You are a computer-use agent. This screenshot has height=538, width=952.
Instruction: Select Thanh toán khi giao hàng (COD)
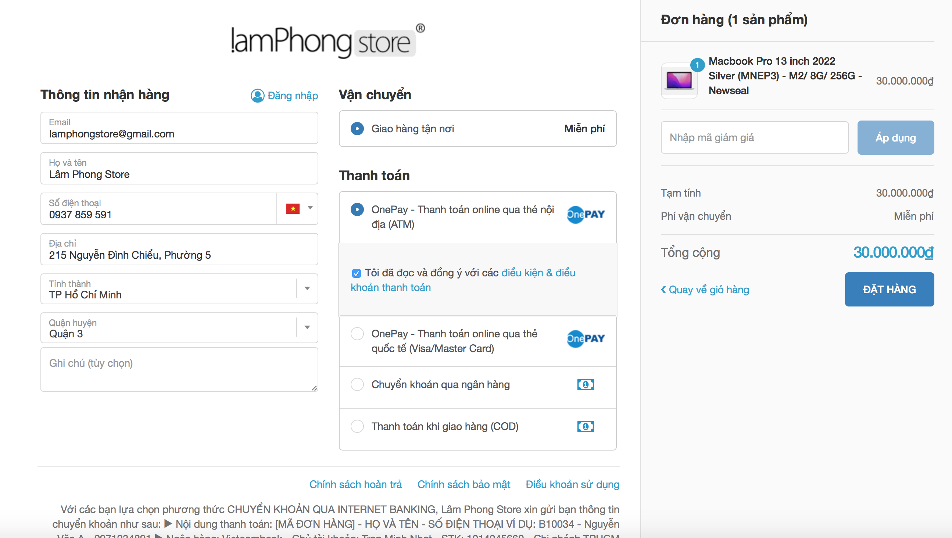pos(357,426)
